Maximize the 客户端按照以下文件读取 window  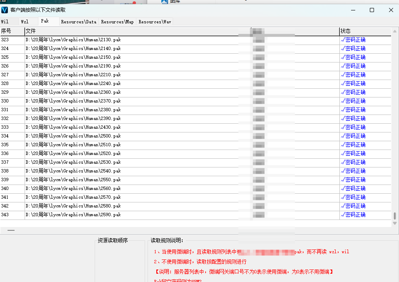(372, 10)
